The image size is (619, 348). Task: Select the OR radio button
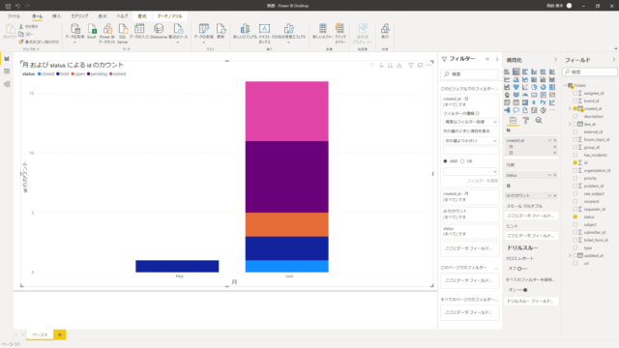point(462,161)
